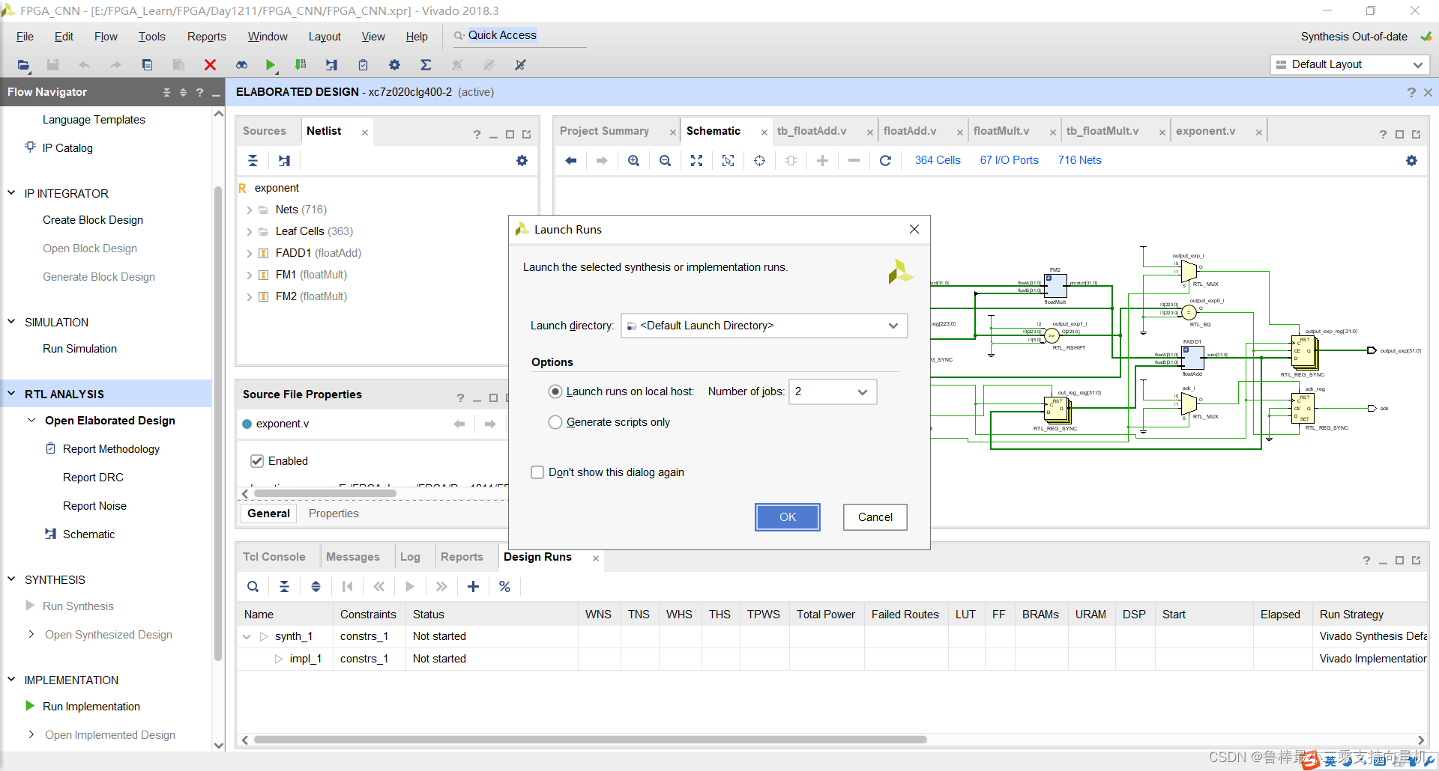Collapse the RTL ANALYSIS section
This screenshot has height=771, width=1439.
[11, 394]
